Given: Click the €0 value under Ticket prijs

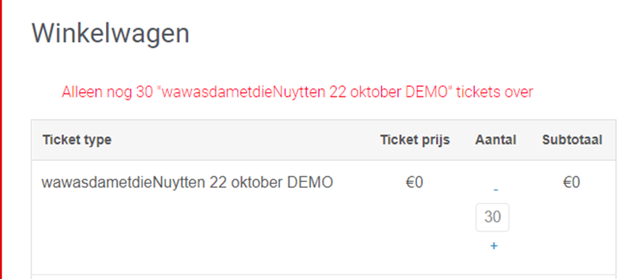Looking at the screenshot, I should tap(414, 183).
